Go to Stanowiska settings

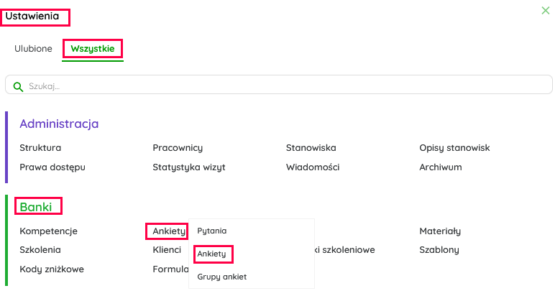point(311,148)
